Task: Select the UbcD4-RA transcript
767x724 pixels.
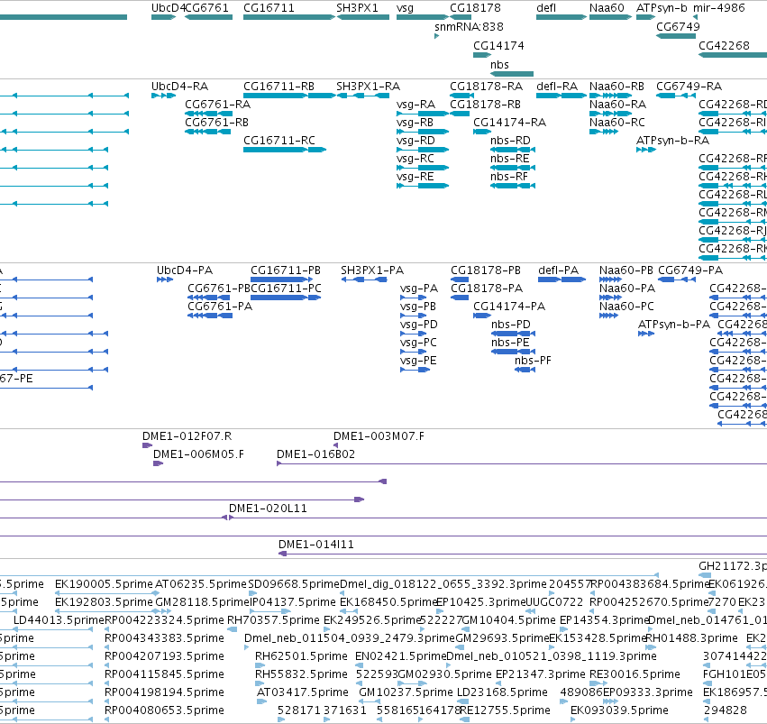Action: point(163,96)
